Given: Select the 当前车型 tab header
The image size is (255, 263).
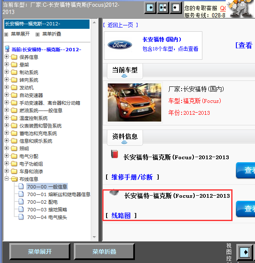Looking at the screenshot, I should [125, 71].
